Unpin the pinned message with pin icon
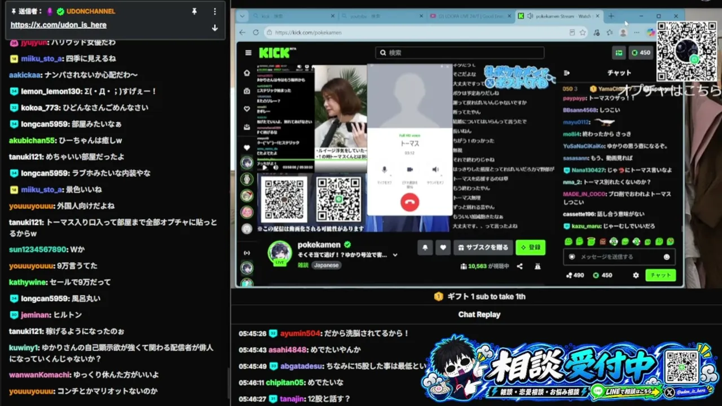 tap(194, 11)
